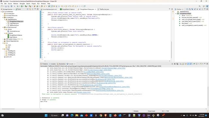Toggle Word Wrap in Console toolbar
Viewport: 209px width, 118px height.
[x=186, y=64]
